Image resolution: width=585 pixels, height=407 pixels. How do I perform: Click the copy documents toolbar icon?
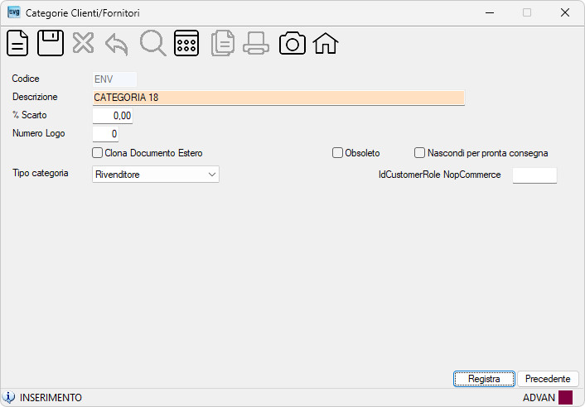223,43
